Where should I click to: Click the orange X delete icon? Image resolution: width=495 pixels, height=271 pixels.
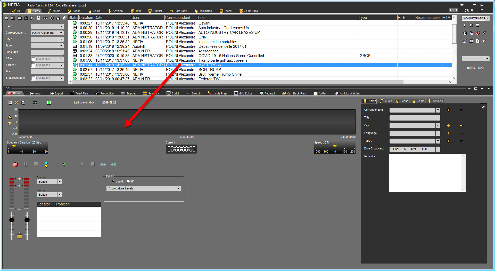point(16,103)
